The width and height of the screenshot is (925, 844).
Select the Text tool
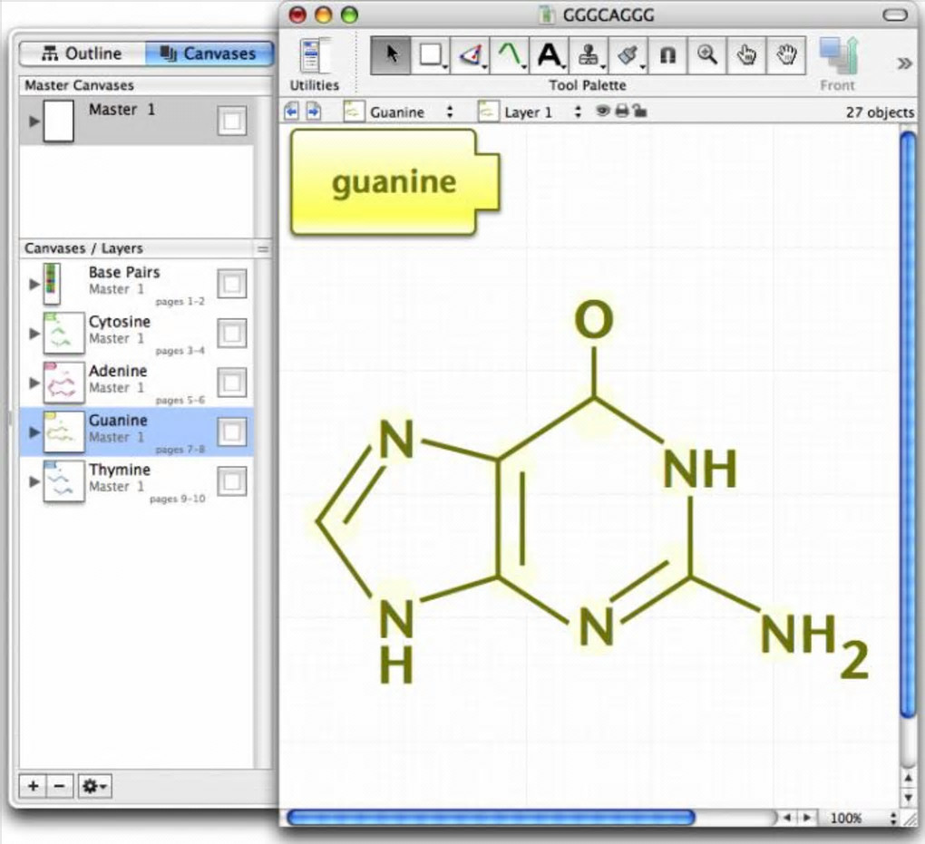[x=550, y=55]
